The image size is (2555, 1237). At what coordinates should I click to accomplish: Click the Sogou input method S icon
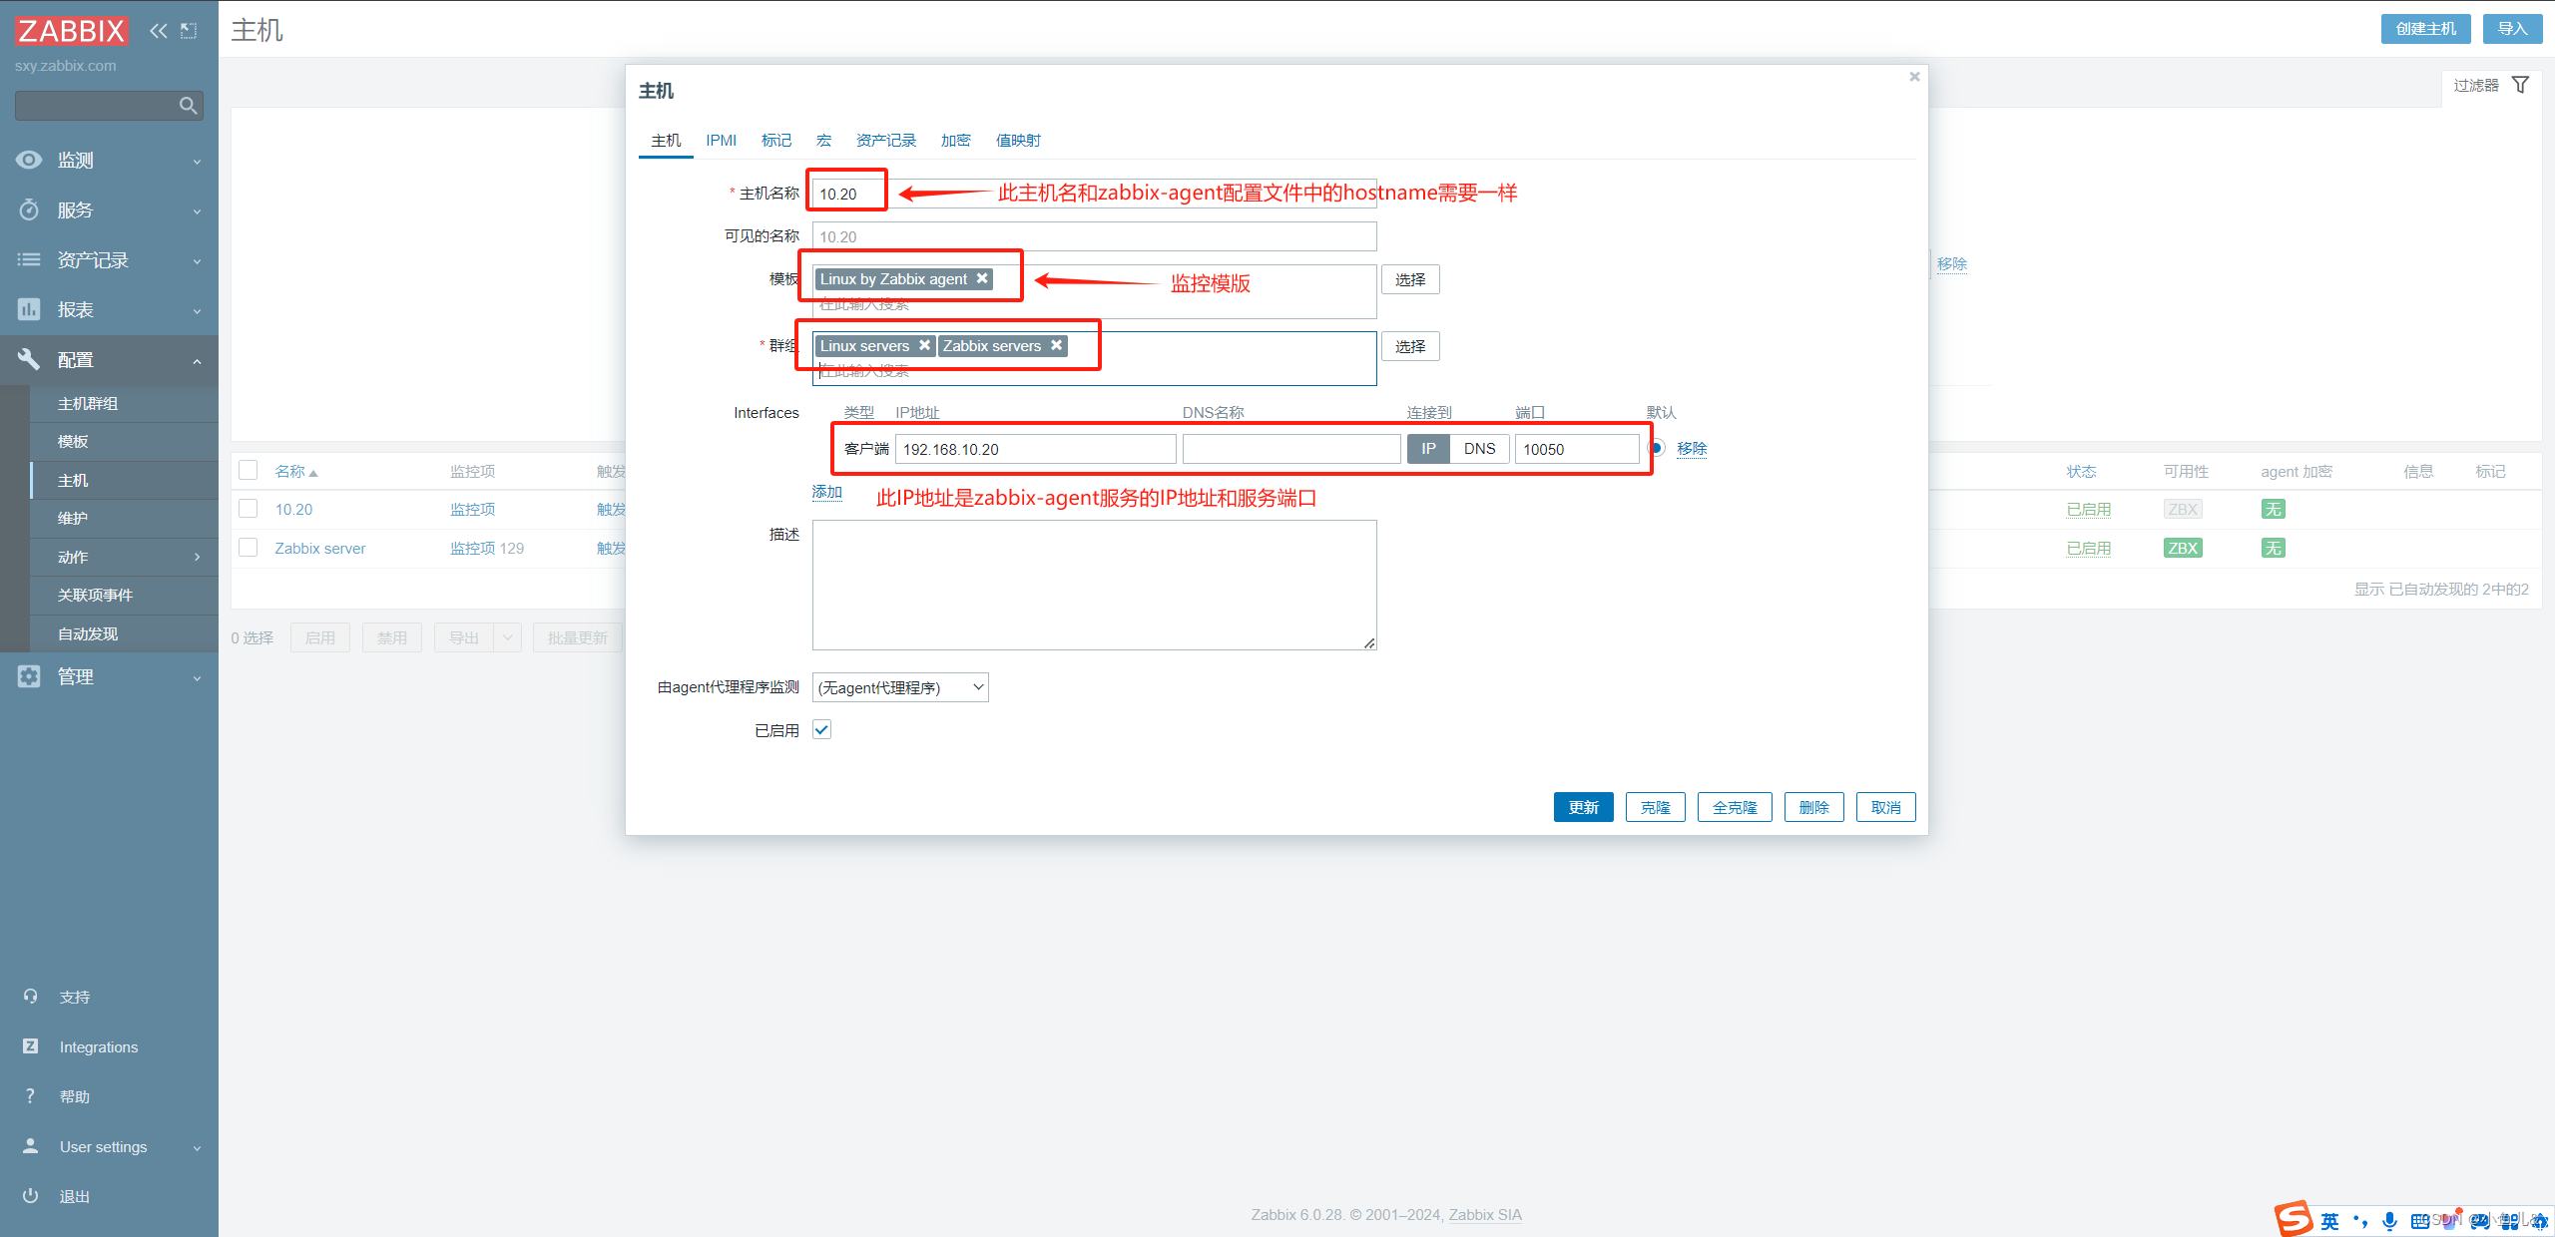(x=2293, y=1218)
